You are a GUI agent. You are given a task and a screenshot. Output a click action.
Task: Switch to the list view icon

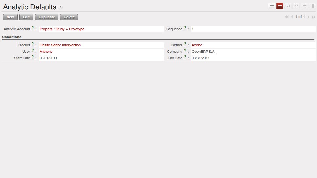[x=271, y=6]
